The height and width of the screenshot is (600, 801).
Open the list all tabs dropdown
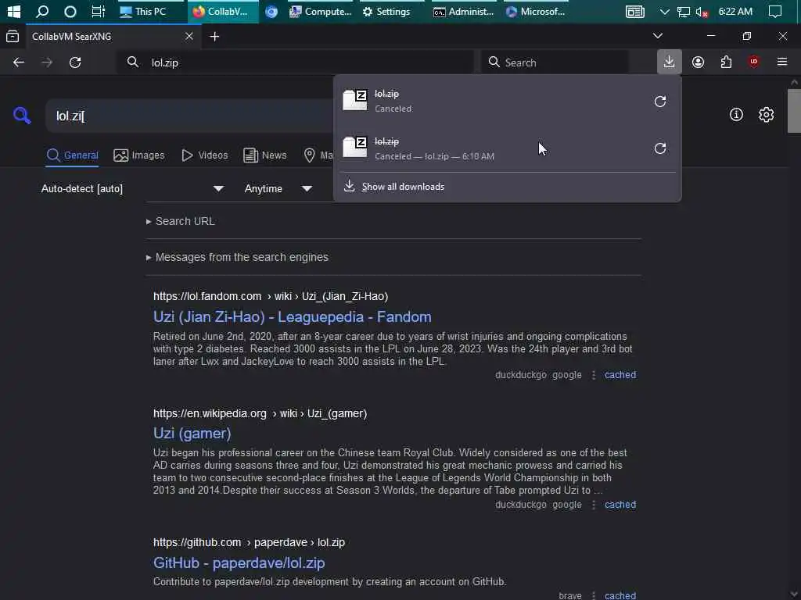pos(657,36)
